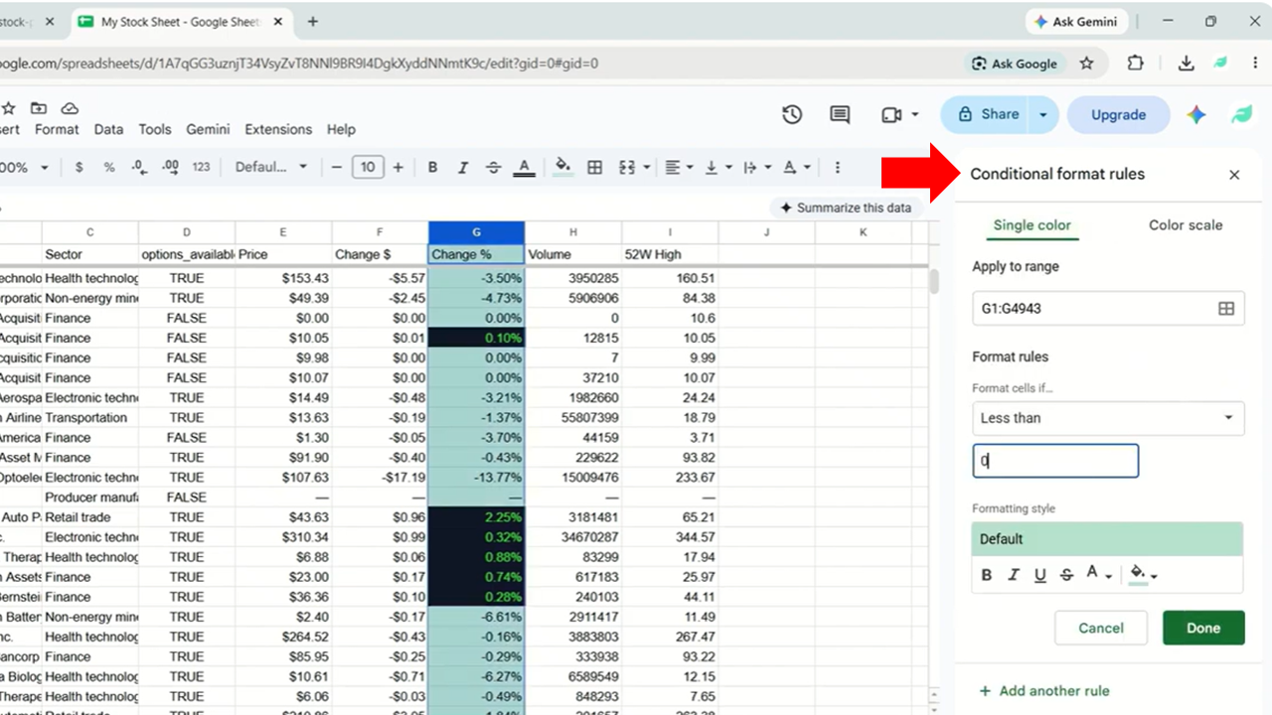Toggle underline in Formatting style panel
The image size is (1272, 715).
pyautogui.click(x=1040, y=574)
